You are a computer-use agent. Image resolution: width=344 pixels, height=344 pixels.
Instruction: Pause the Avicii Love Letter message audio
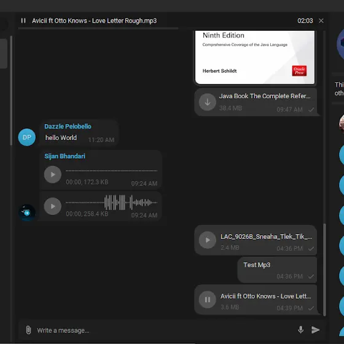(208, 300)
